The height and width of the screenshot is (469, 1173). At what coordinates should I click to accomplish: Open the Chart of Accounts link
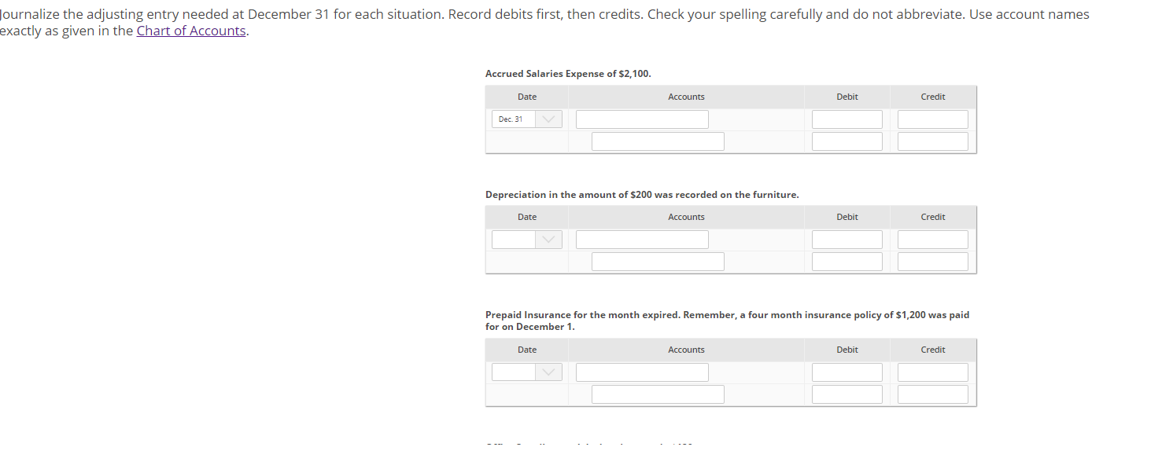click(191, 31)
